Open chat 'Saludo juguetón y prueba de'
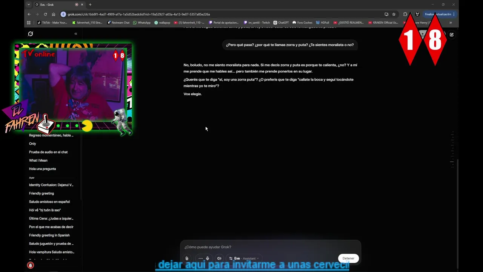The image size is (483, 272). click(x=51, y=244)
